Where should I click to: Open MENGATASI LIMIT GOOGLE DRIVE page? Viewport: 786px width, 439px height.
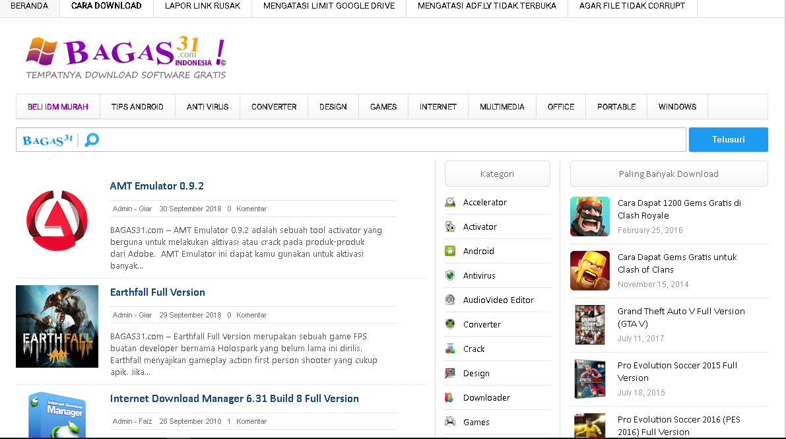tap(329, 6)
